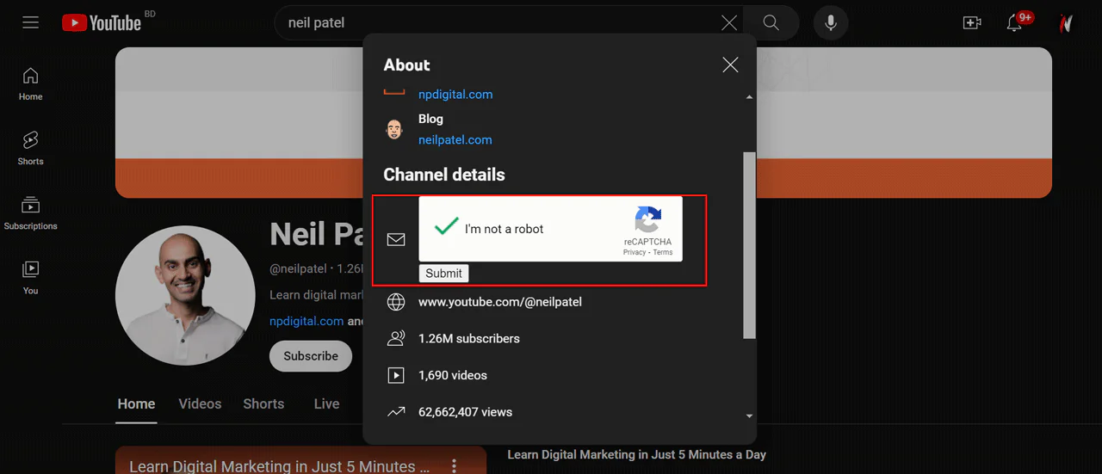Image resolution: width=1102 pixels, height=474 pixels.
Task: Click the magnifier search button
Action: pyautogui.click(x=771, y=23)
